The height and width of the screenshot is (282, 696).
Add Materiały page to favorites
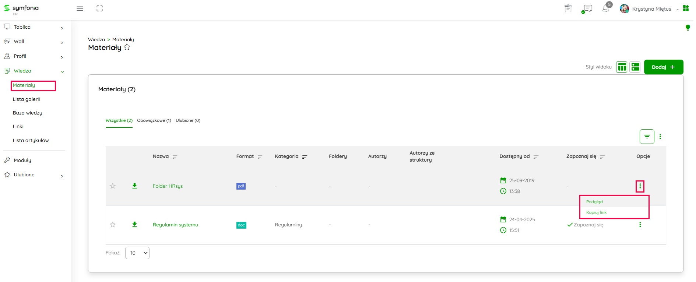[127, 47]
